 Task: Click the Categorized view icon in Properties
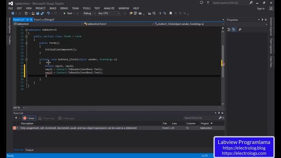[229, 30]
